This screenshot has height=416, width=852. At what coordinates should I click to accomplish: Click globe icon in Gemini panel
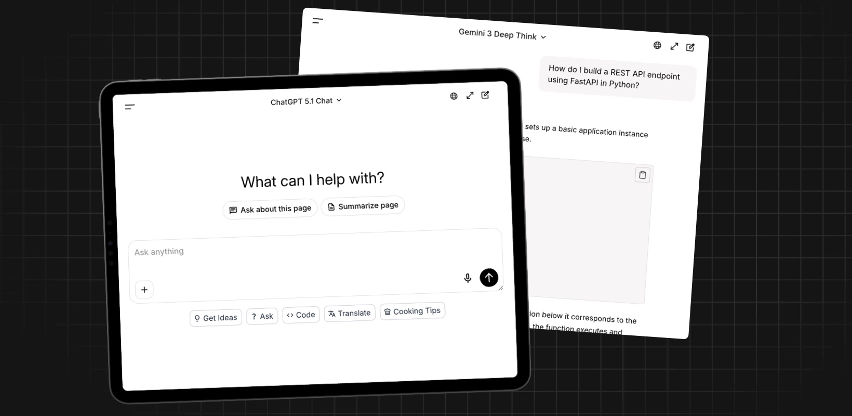[657, 45]
